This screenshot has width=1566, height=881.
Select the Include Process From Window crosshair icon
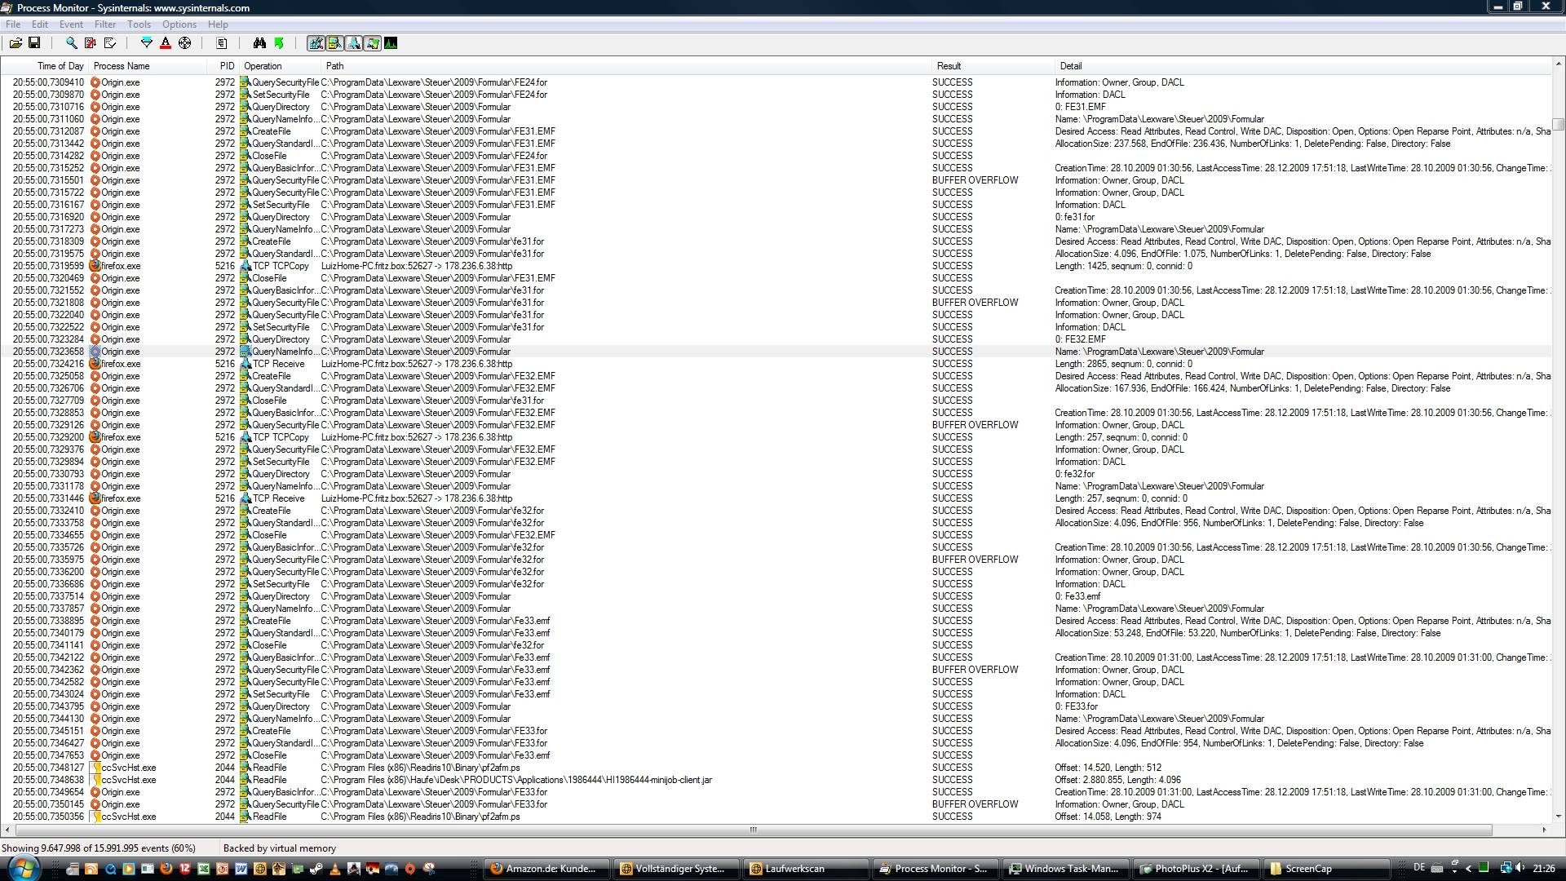[x=185, y=43]
